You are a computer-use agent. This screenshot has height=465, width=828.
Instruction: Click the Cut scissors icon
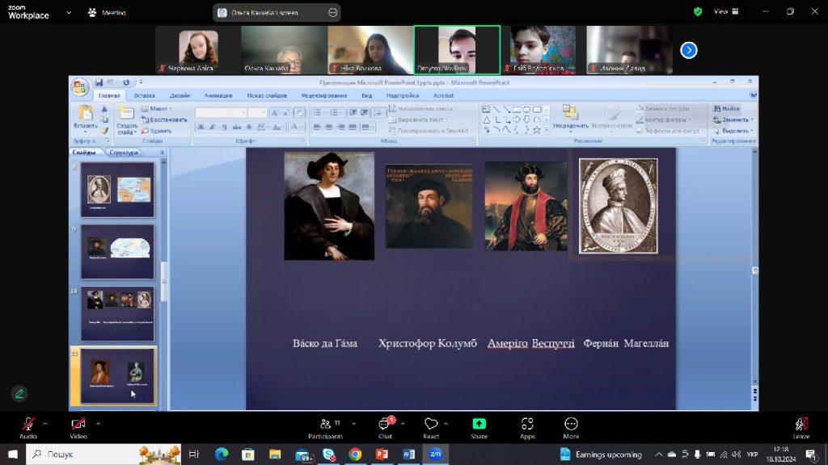click(x=104, y=109)
